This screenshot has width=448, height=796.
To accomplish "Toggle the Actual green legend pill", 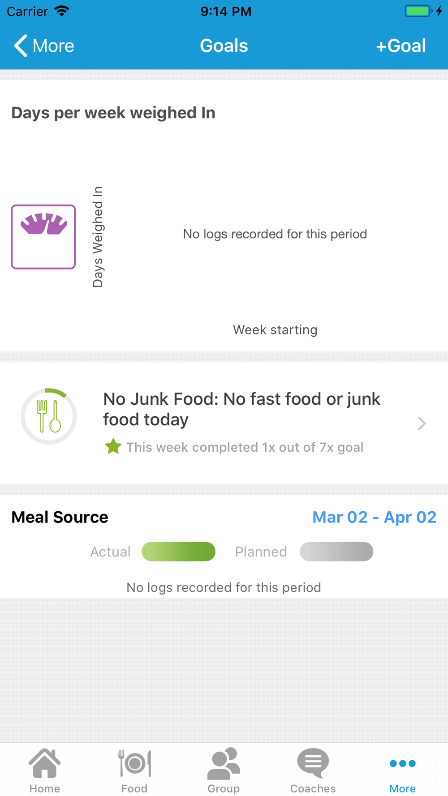I will (x=178, y=552).
